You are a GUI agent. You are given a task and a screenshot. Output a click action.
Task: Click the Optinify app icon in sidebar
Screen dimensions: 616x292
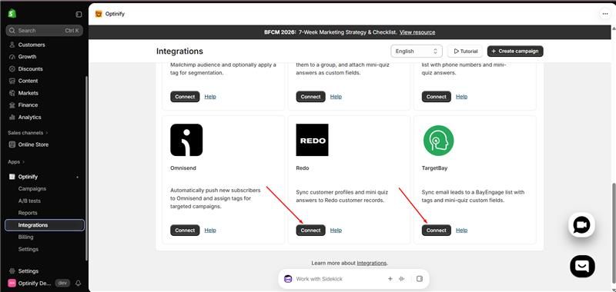pos(12,177)
